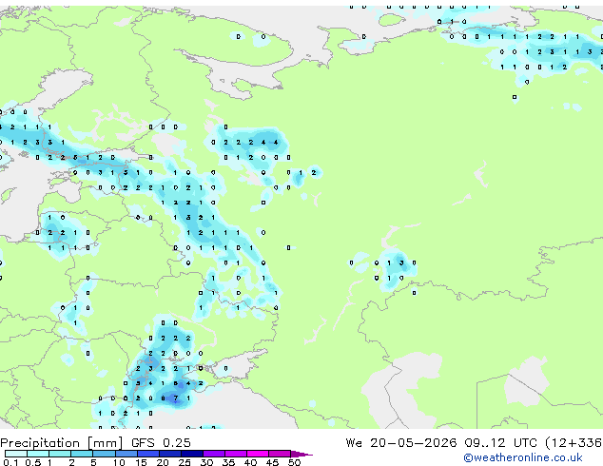Click the '10' legend scale label
The width and height of the screenshot is (603, 466).
click(119, 462)
